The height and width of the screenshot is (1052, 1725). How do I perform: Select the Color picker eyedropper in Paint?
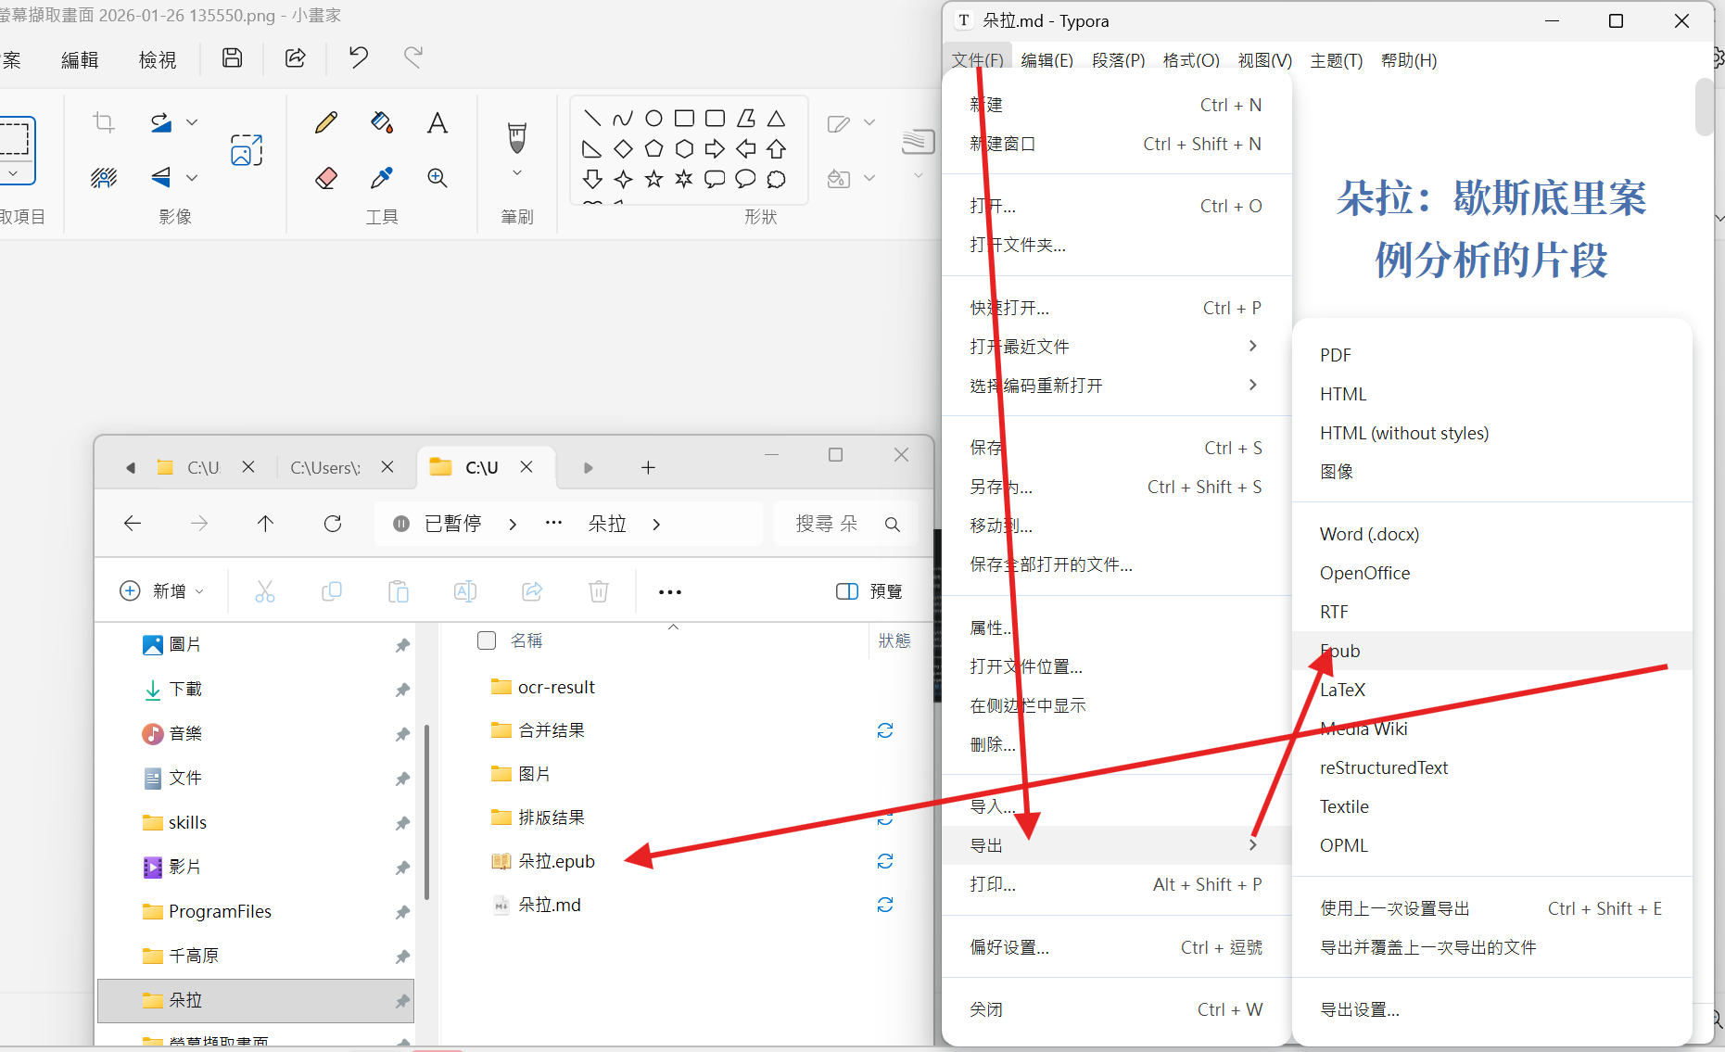click(x=382, y=178)
